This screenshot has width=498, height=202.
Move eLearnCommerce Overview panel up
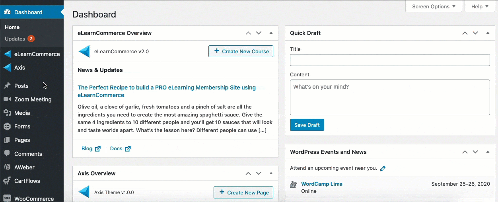tap(248, 33)
